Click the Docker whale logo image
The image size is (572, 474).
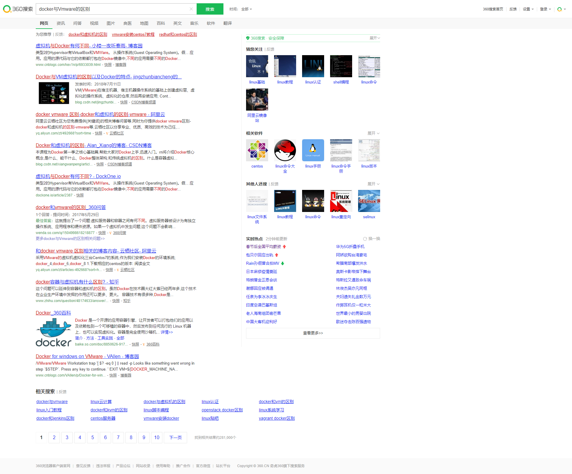pos(54,332)
